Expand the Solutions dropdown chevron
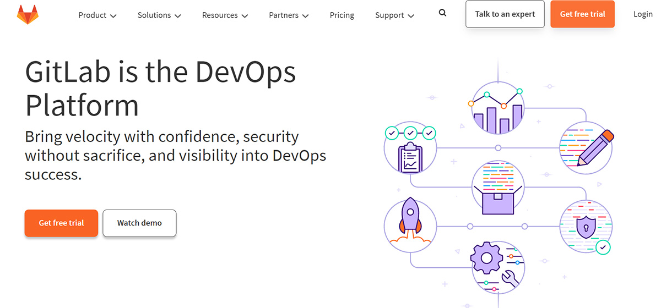 [178, 16]
